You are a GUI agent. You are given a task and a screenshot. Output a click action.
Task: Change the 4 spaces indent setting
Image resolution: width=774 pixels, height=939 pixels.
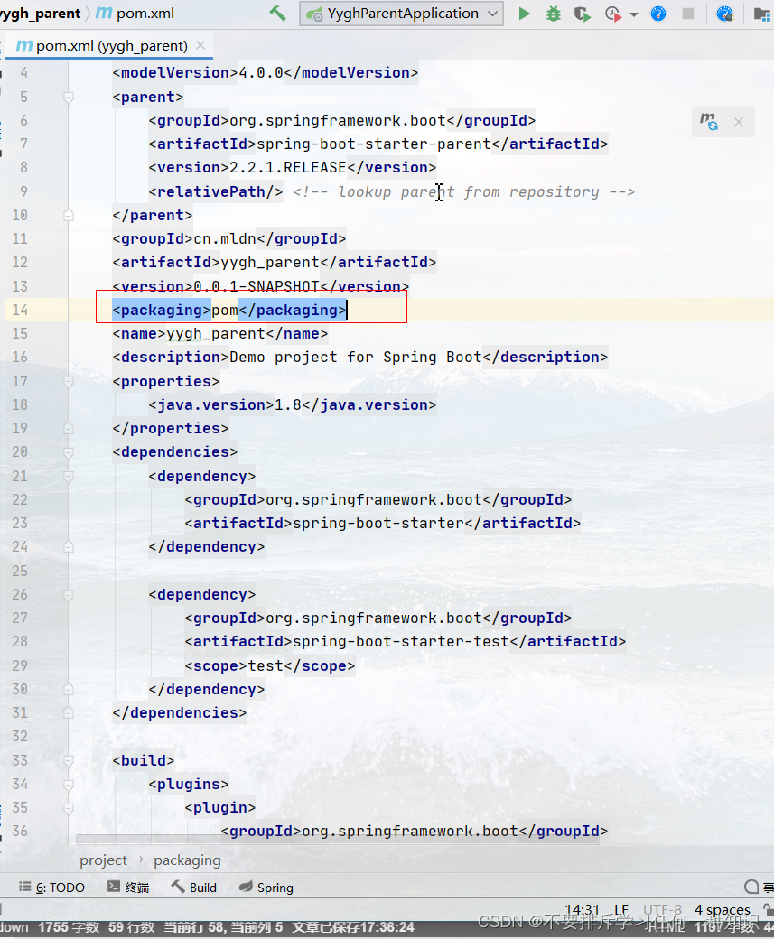pos(723,910)
